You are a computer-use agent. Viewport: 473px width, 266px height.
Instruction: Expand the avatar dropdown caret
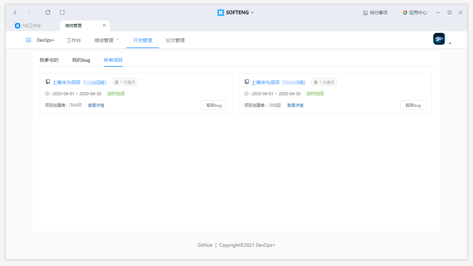(450, 43)
